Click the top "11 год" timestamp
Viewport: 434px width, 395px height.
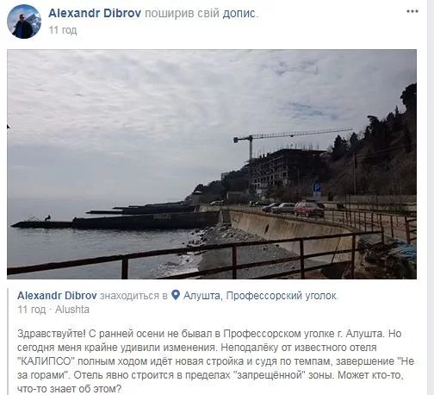(x=63, y=30)
